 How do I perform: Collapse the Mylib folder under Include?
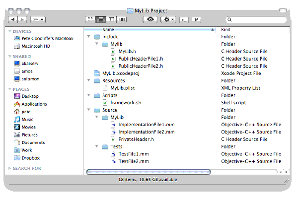pos(97,44)
